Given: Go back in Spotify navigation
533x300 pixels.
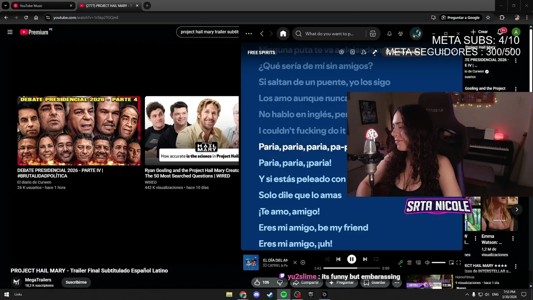Looking at the screenshot, I should [262, 34].
